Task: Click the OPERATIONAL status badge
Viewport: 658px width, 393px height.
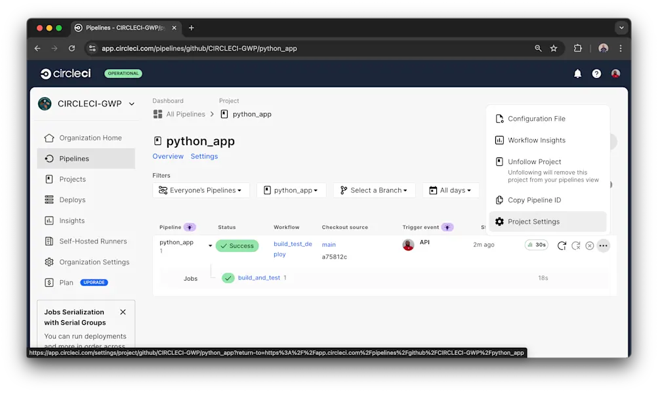Action: 123,73
